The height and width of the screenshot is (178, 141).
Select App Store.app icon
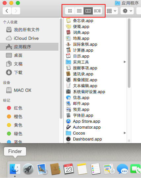click(x=68, y=121)
